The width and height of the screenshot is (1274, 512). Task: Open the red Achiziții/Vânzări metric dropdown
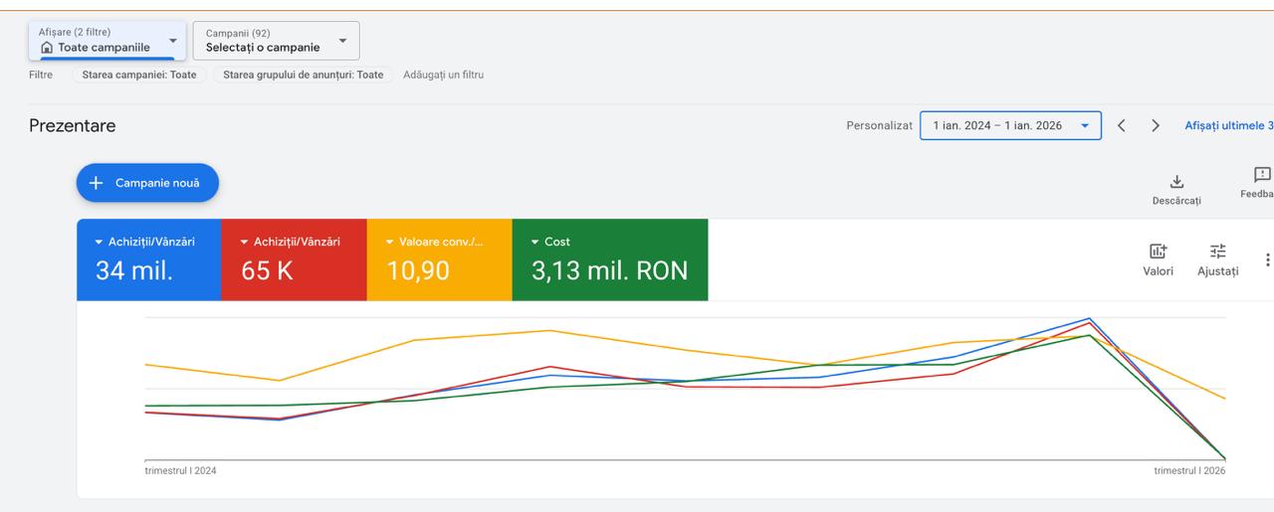pyautogui.click(x=291, y=242)
